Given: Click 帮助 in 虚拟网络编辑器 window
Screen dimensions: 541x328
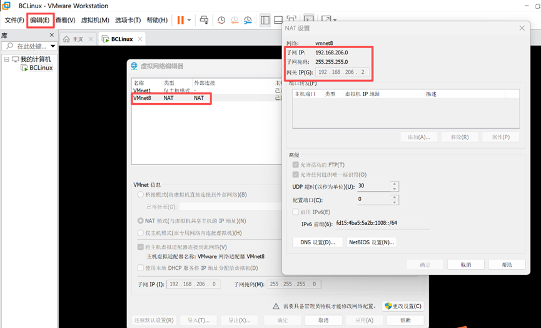Looking at the screenshot, I should (405, 320).
